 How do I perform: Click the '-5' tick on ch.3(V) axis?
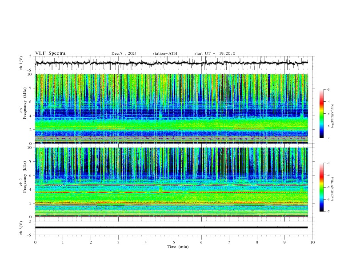pos(30,235)
